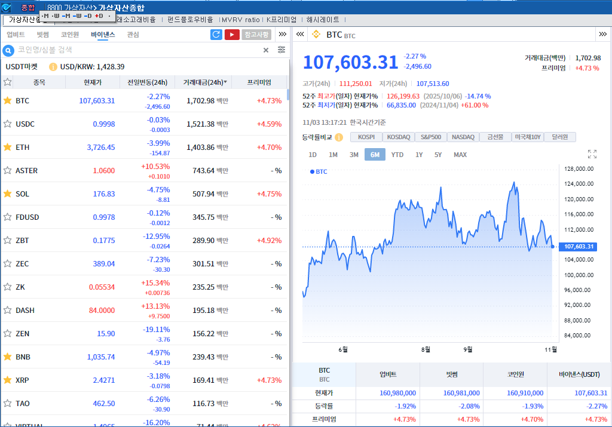Open the search filter settings icon
This screenshot has width=612, height=427.
281,50
